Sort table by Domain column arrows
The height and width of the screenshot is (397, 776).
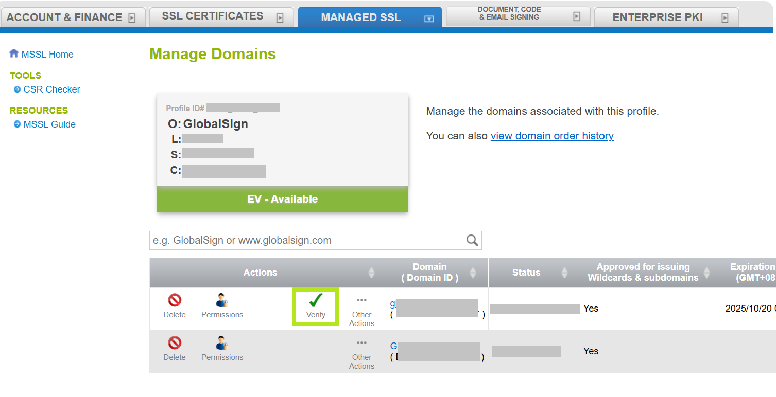pos(473,273)
